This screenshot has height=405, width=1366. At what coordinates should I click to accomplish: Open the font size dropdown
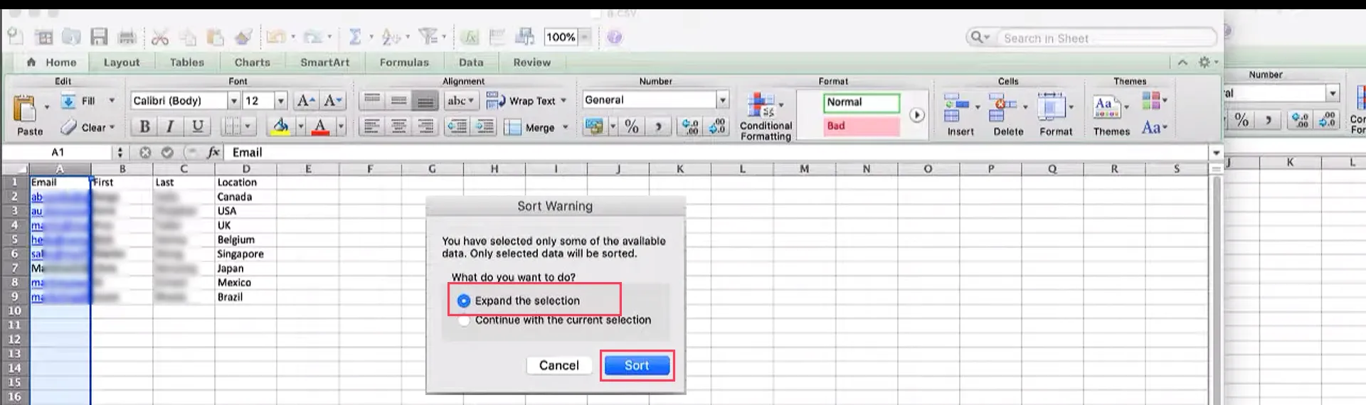click(280, 101)
